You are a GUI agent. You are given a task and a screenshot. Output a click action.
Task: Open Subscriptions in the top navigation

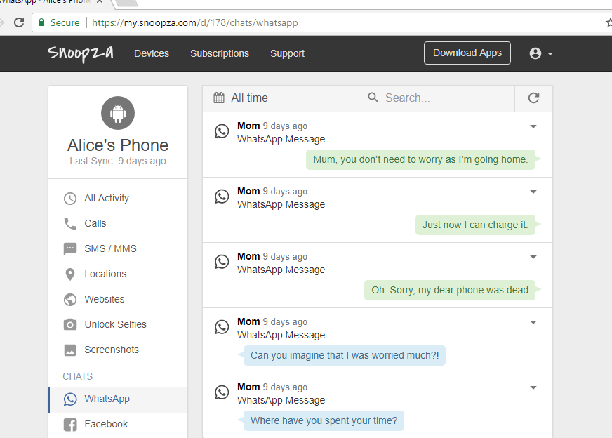click(219, 53)
